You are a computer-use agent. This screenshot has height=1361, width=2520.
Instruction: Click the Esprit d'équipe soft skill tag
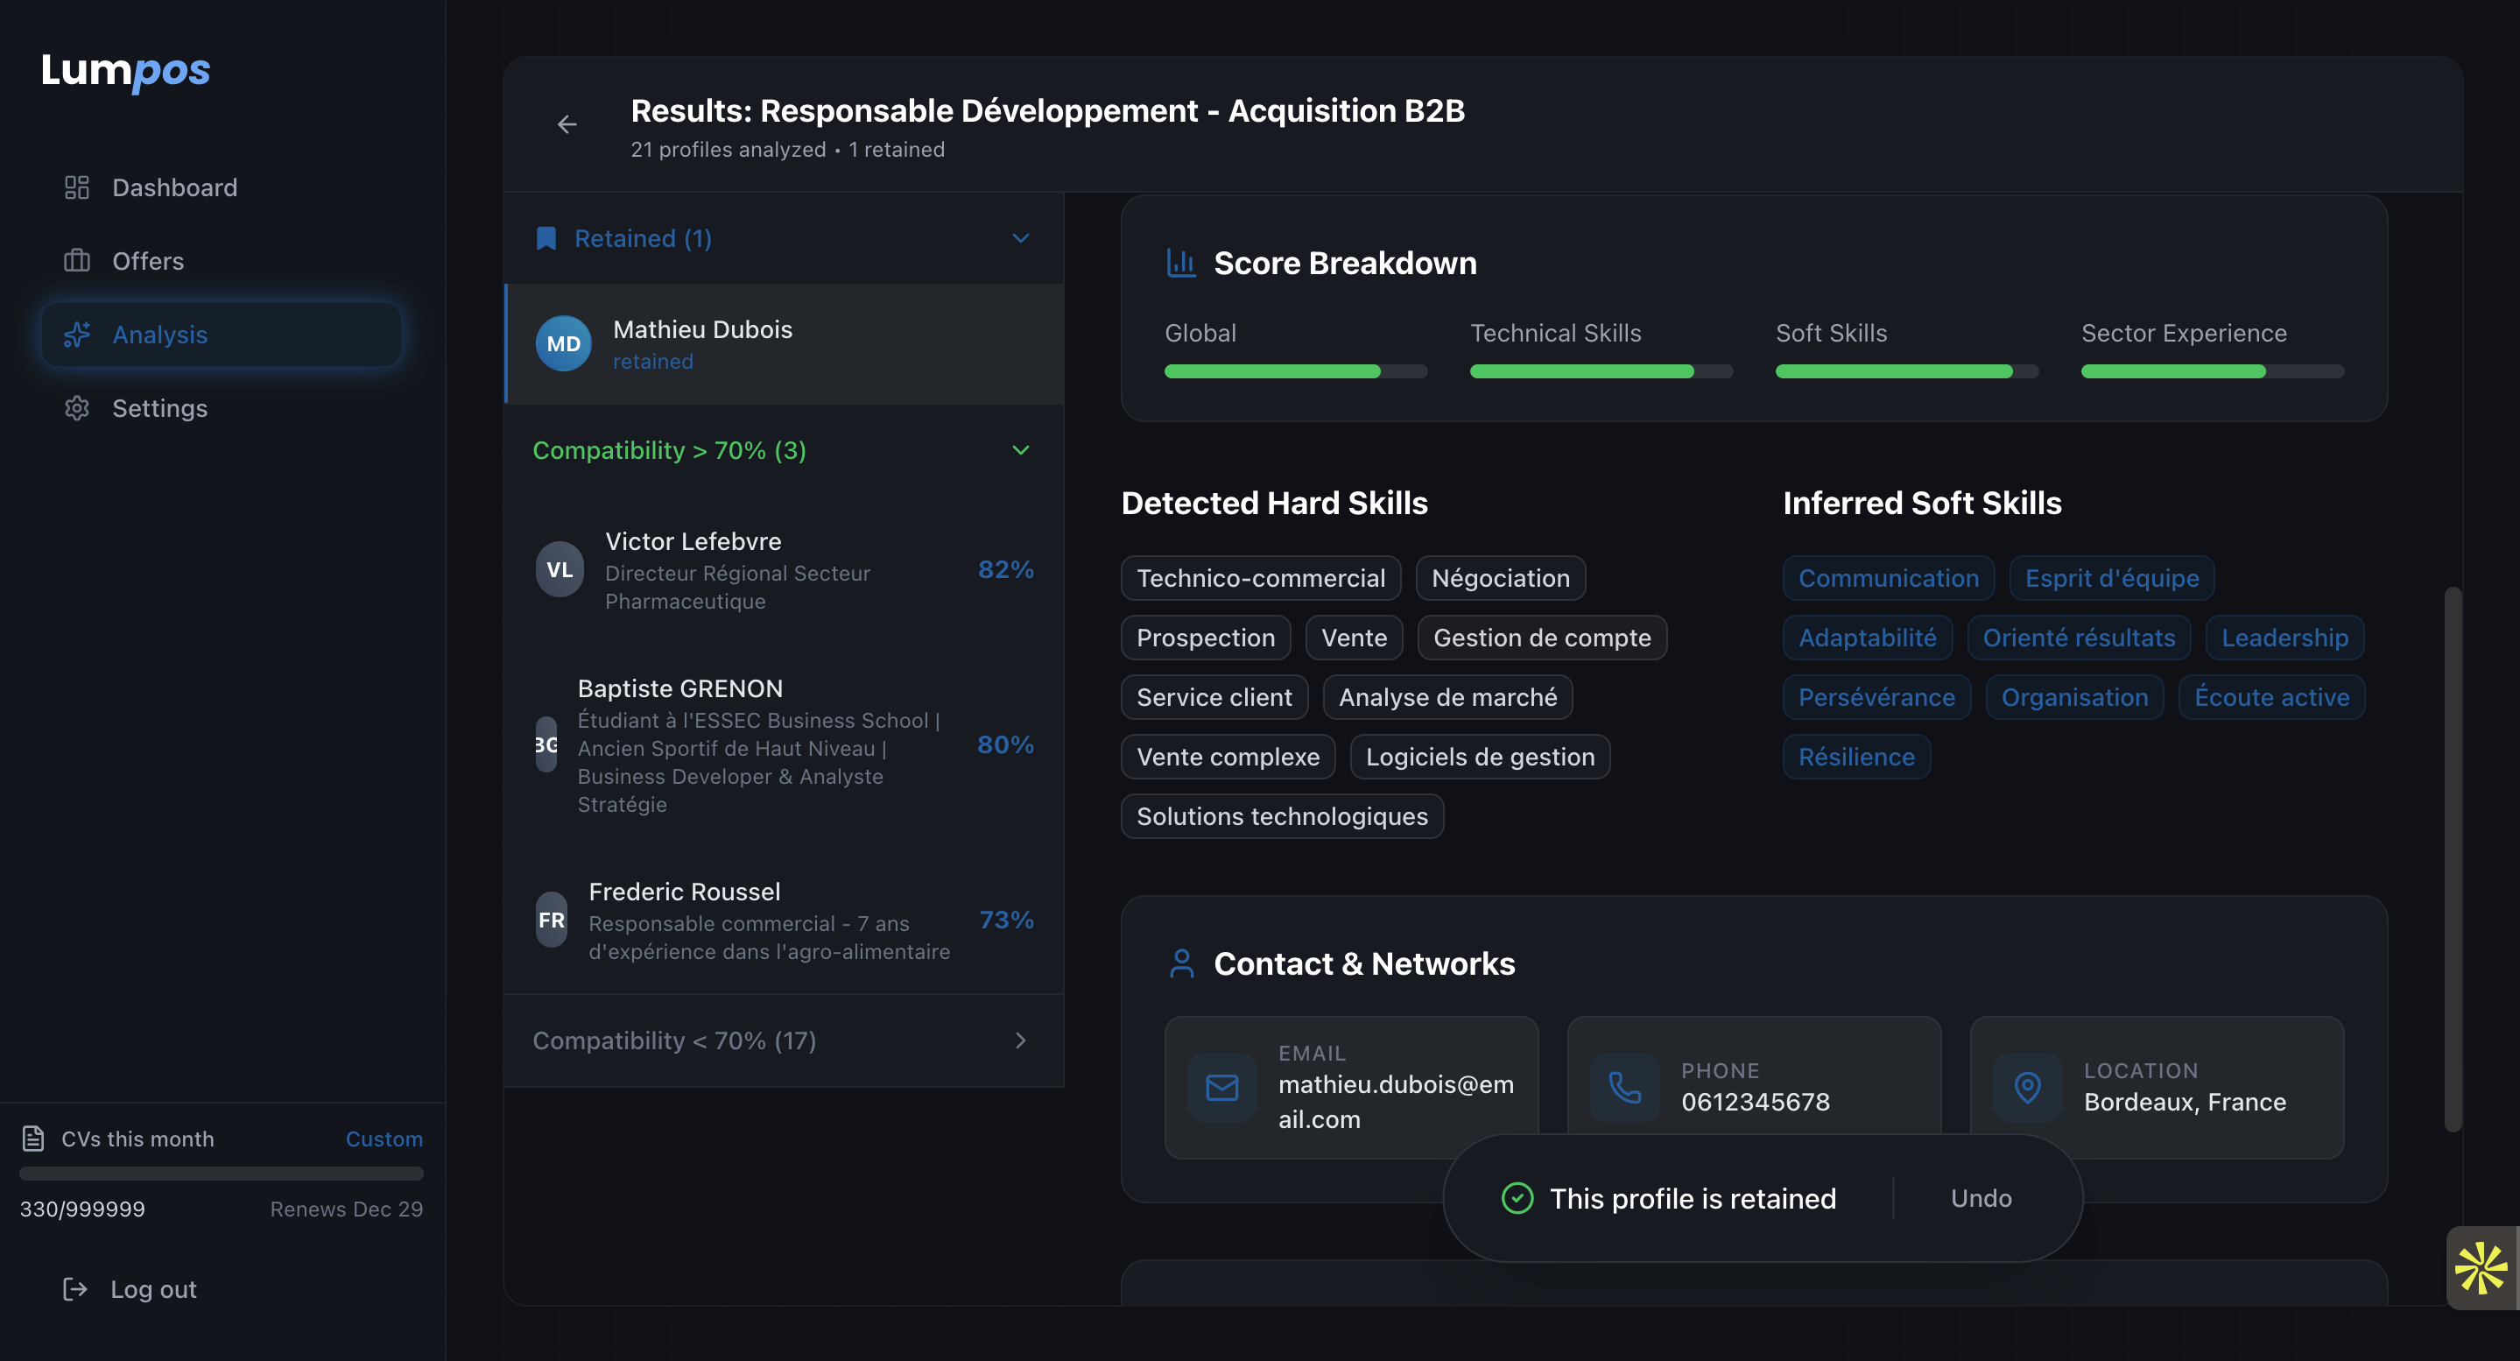[x=2111, y=577]
